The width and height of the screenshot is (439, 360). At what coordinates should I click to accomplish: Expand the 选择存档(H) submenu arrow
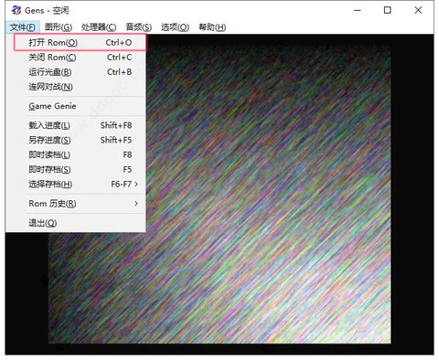pos(136,184)
